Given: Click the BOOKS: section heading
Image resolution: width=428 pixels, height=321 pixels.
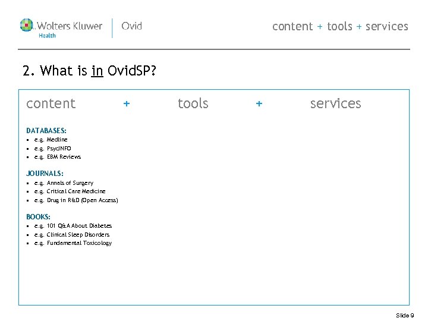Looking at the screenshot, I should (38, 217).
